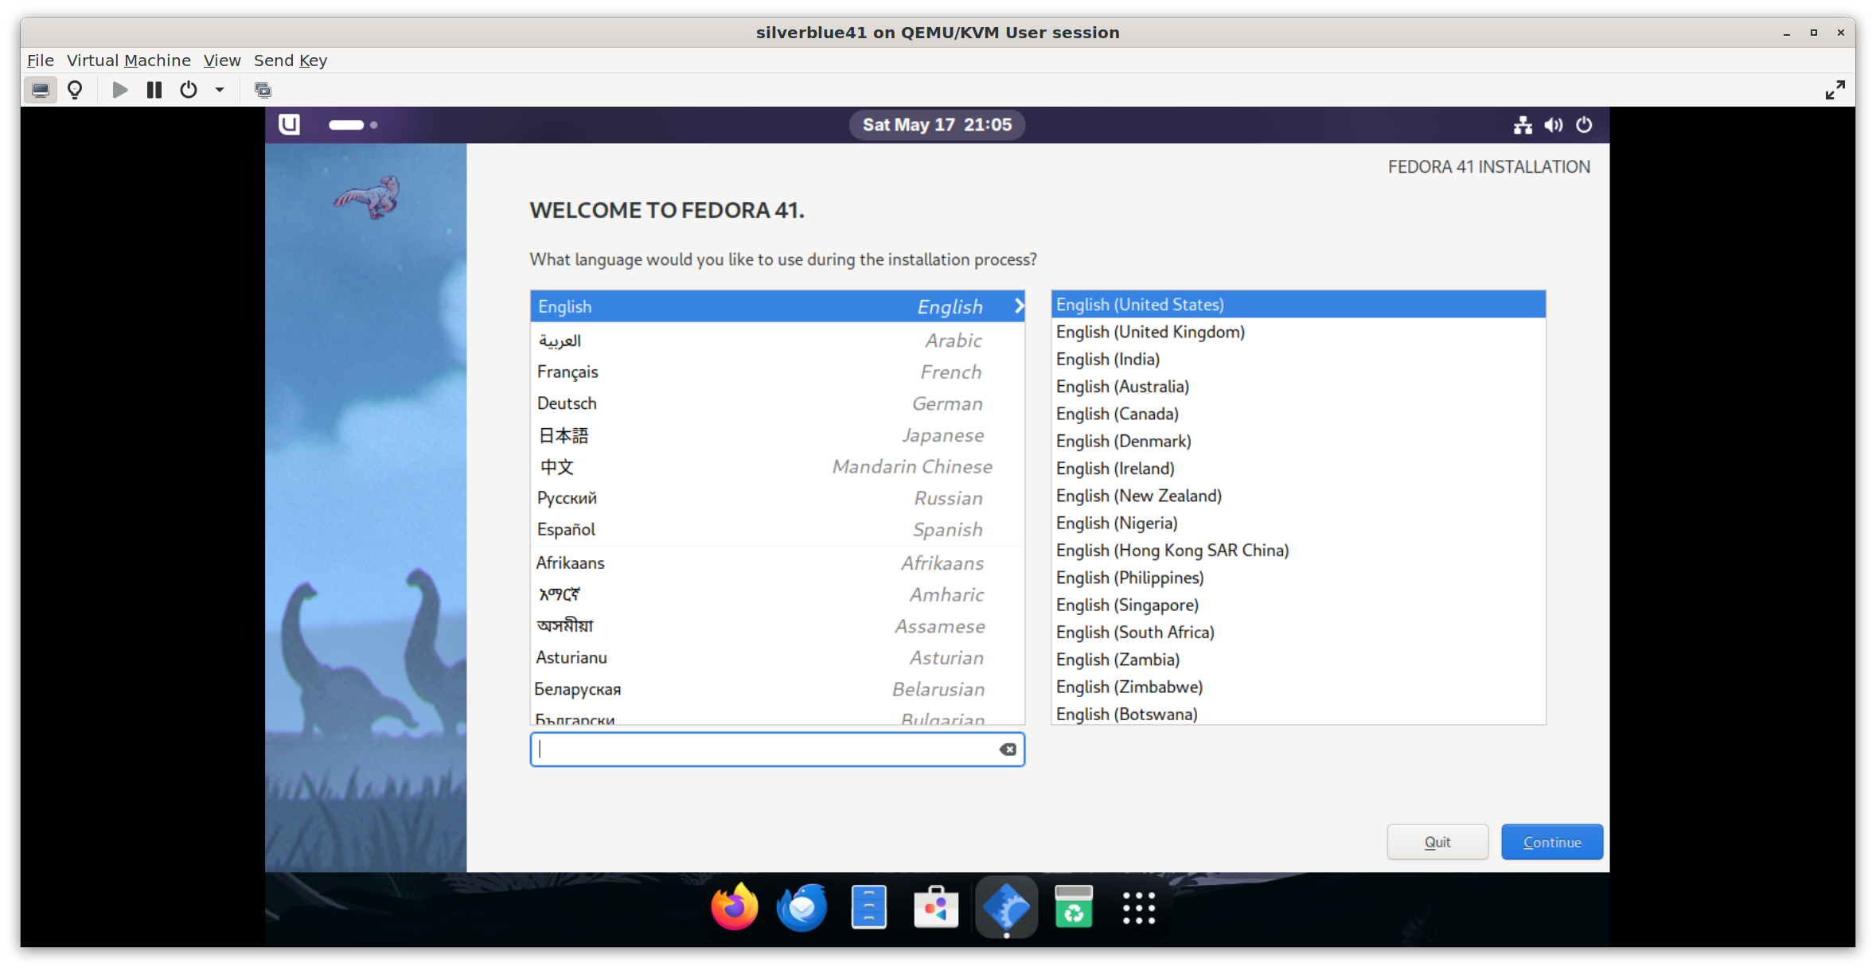Open the manage VM snapshots icon
Viewport: 1876px width, 970px height.
coord(263,90)
